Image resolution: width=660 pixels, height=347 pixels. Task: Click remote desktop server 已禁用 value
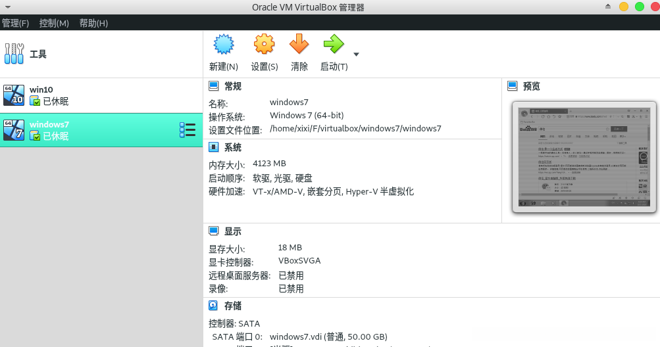click(x=291, y=275)
